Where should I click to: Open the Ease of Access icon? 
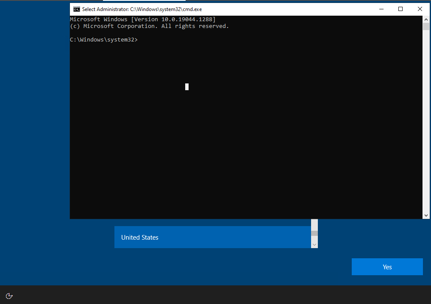[9, 296]
